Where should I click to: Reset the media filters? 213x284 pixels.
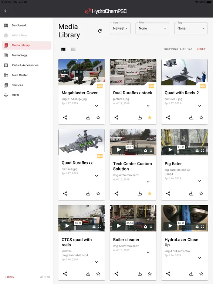201,49
